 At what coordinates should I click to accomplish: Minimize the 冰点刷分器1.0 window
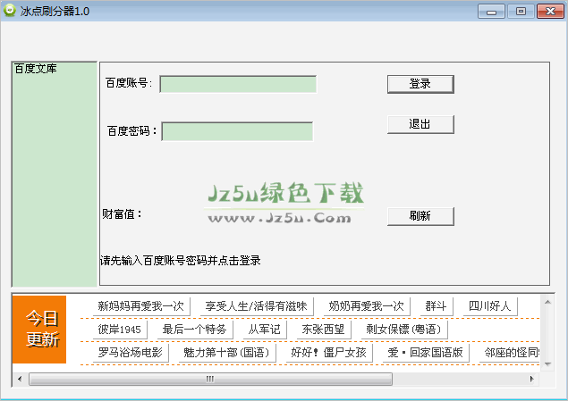point(491,12)
